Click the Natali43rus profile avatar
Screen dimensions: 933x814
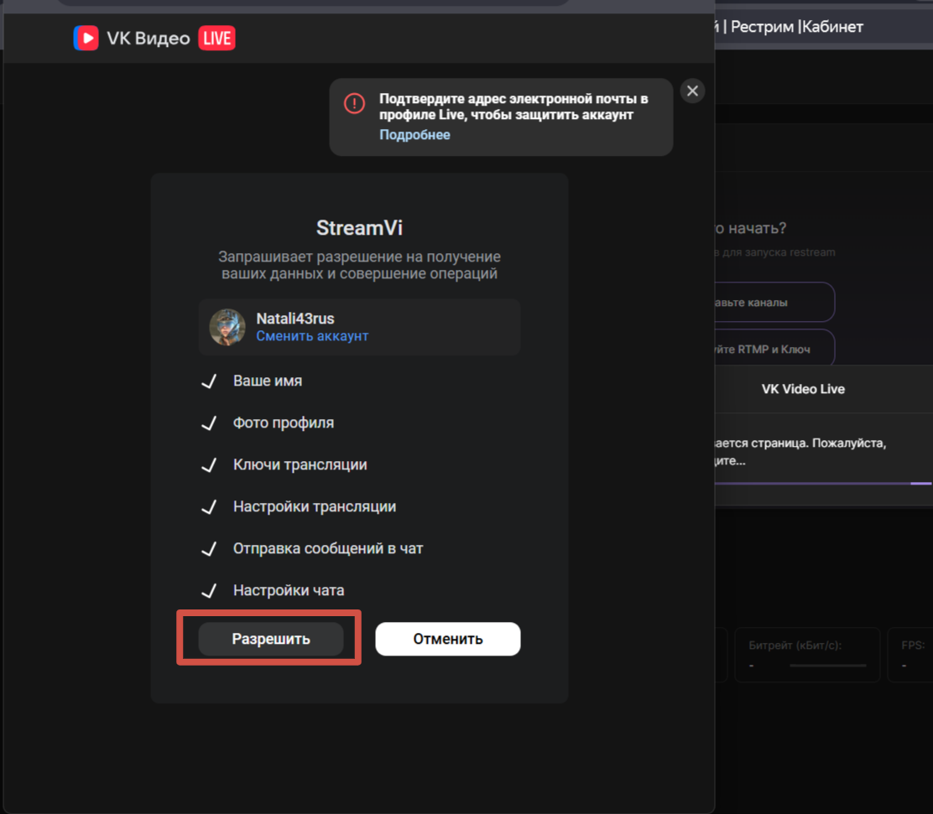coord(227,327)
